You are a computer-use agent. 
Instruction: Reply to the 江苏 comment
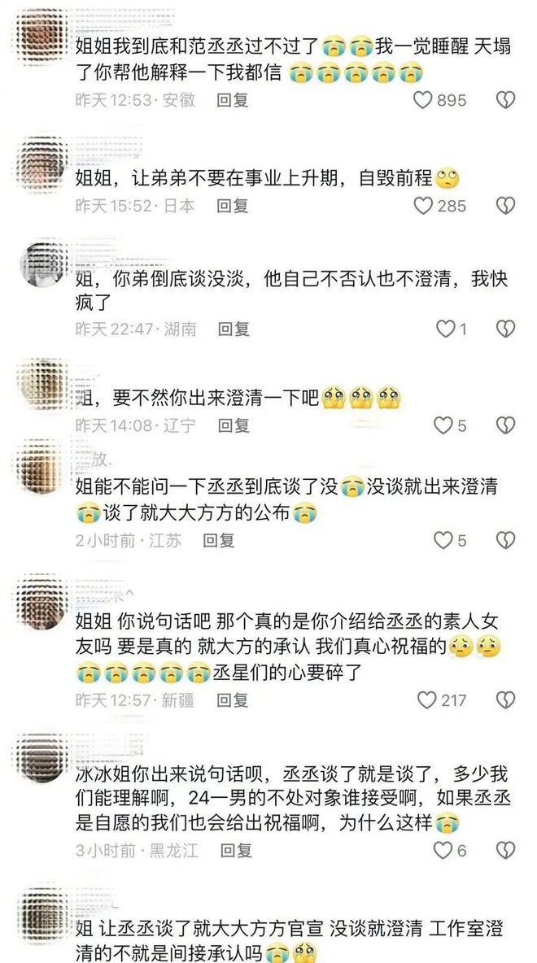(219, 540)
